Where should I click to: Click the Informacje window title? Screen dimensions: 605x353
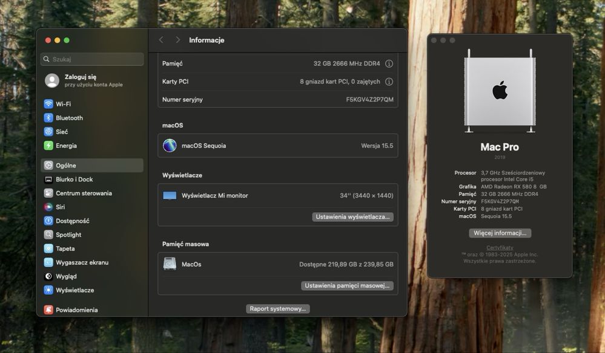pyautogui.click(x=207, y=40)
